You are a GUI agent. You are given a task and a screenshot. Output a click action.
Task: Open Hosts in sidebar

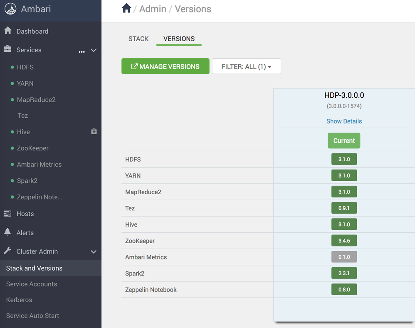[25, 214]
